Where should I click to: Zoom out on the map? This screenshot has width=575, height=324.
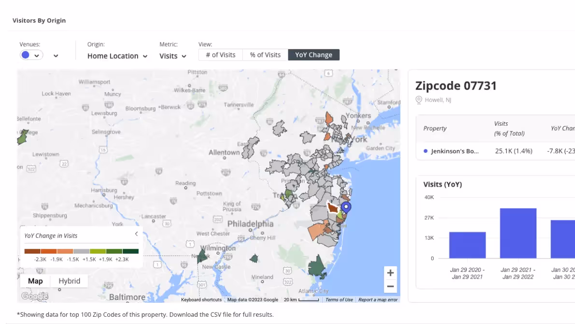[x=391, y=286]
